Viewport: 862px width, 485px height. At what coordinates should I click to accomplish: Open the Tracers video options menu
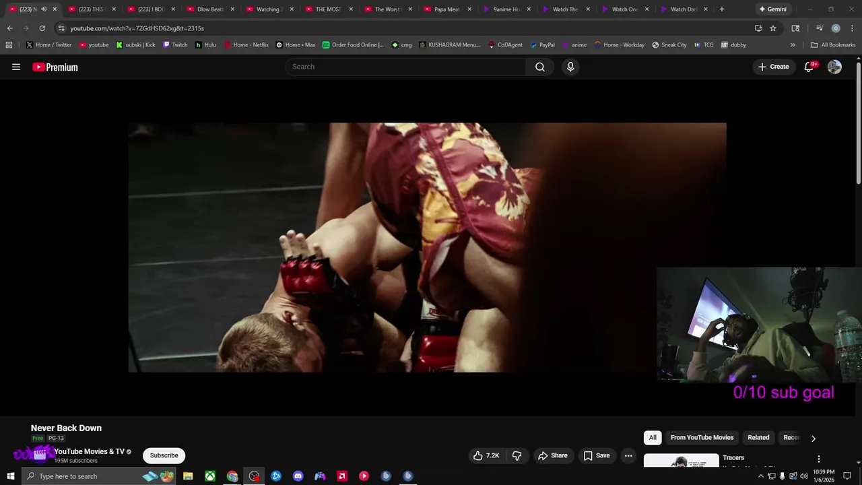[x=819, y=459]
